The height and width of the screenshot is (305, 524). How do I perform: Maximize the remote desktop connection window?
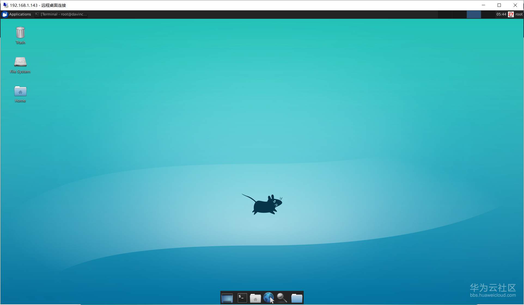point(499,5)
